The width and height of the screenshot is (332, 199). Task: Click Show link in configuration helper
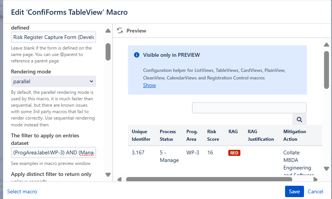pos(150,86)
